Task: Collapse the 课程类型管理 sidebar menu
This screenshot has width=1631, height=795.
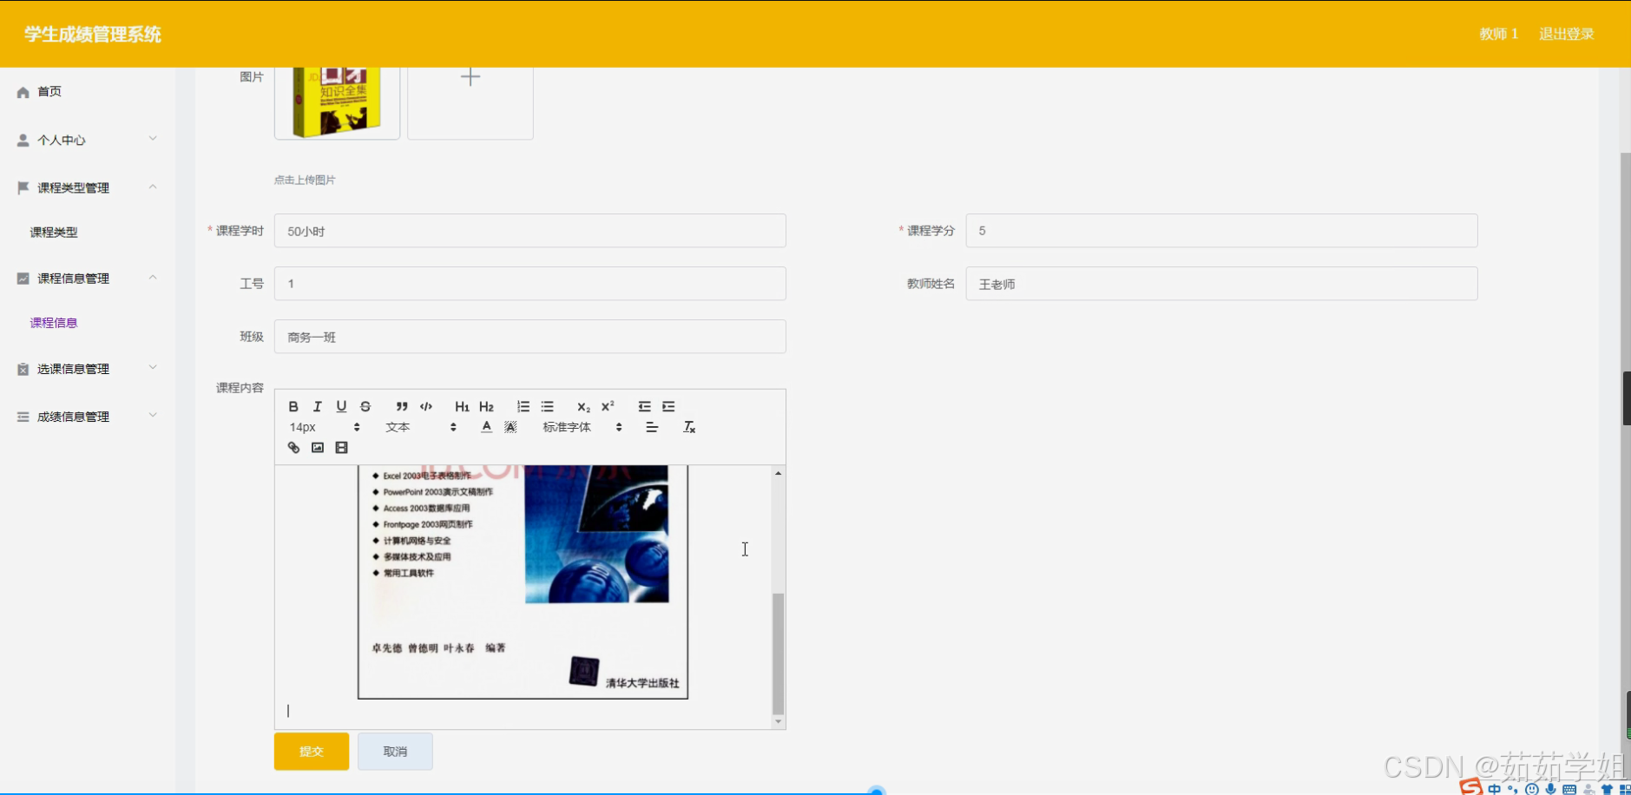Action: (x=87, y=187)
